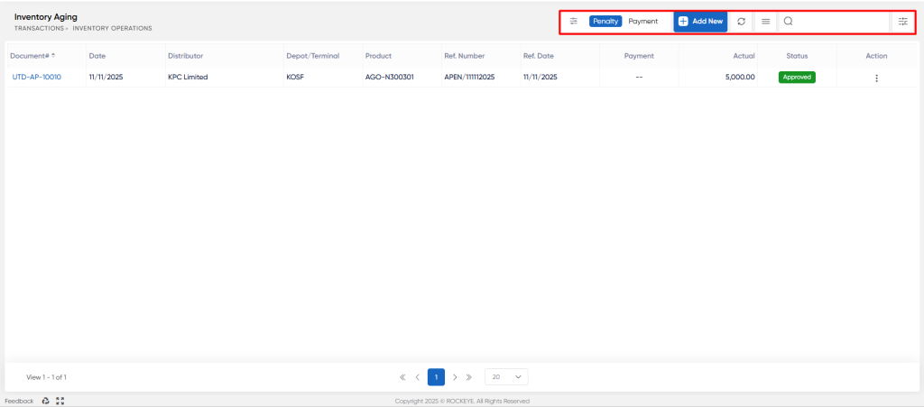Open the rows-per-page dropdown showing 20
This screenshot has height=407, width=924.
(506, 377)
